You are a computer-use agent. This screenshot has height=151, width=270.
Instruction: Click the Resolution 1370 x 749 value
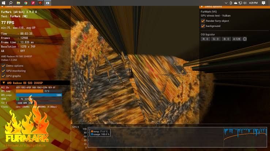coord(28,47)
